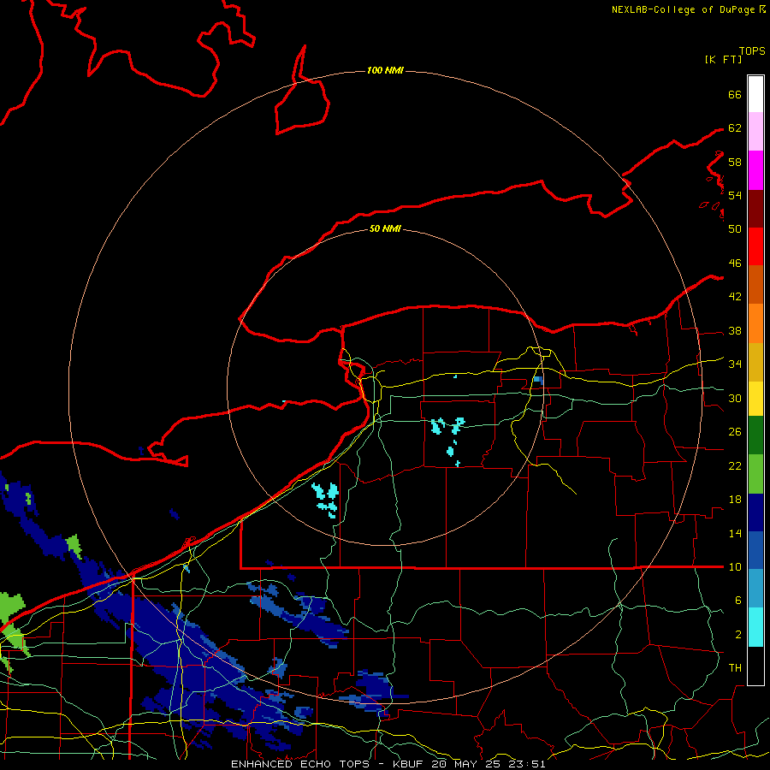This screenshot has width=770, height=770.
Task: Click the 62 legend label
Action: coord(735,128)
